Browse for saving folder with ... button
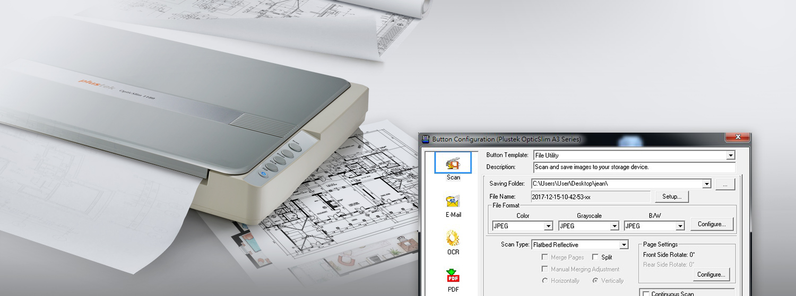 click(725, 184)
